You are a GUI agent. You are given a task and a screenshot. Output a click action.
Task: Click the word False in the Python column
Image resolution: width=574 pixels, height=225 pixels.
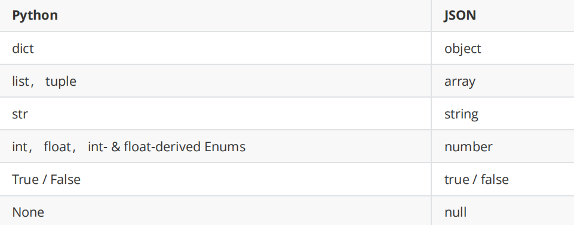pyautogui.click(x=66, y=179)
